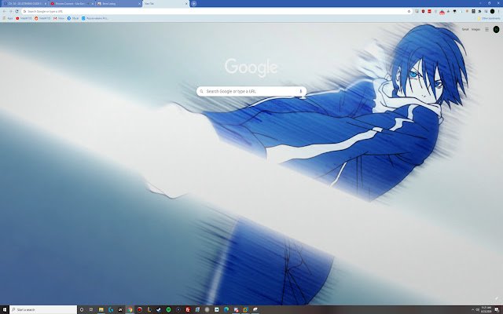Open the Other bookmarks folder
This screenshot has width=503, height=314.
coord(488,18)
